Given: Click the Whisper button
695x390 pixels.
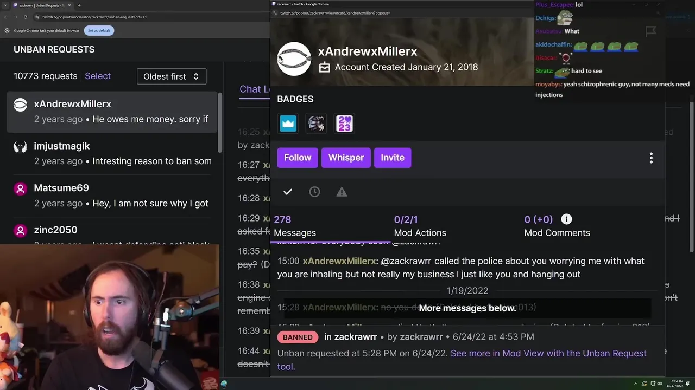Looking at the screenshot, I should click(346, 158).
